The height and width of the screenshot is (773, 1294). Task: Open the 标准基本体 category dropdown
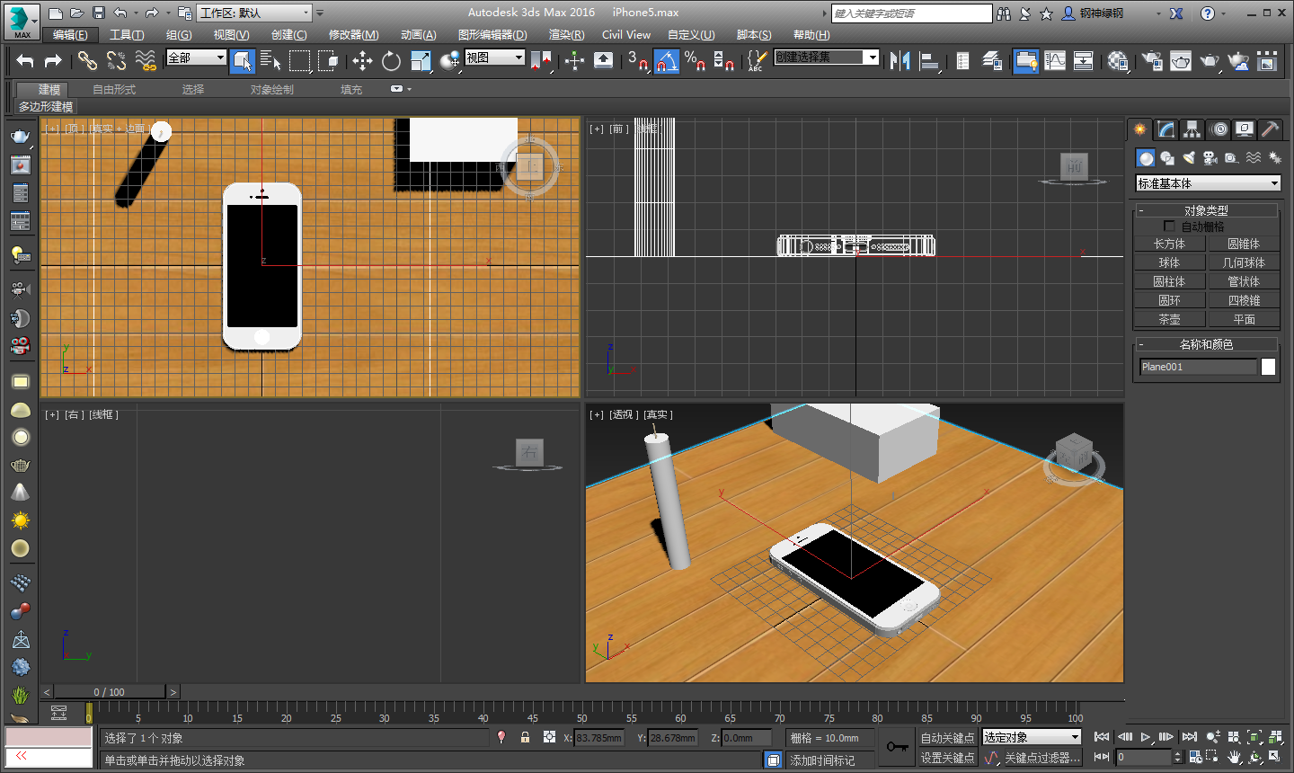click(1208, 183)
